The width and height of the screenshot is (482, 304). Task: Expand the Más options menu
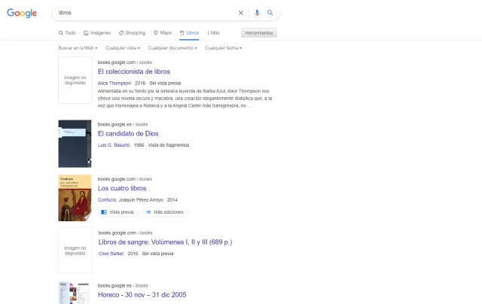(213, 33)
